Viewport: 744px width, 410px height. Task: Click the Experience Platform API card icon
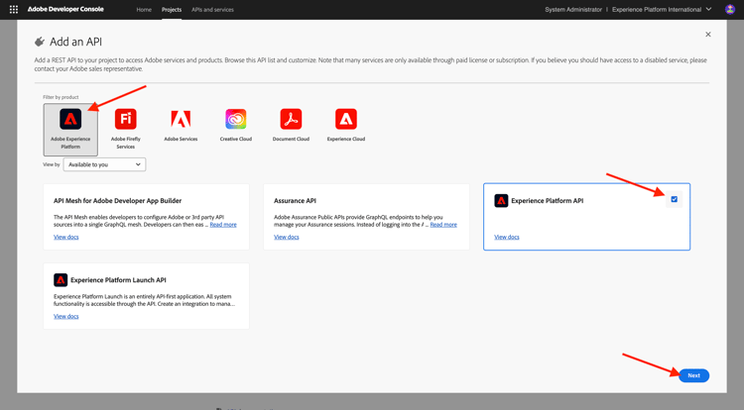(501, 201)
